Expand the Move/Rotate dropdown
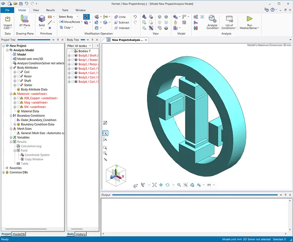Screen dimensions: 293x242 (x=82, y=22)
